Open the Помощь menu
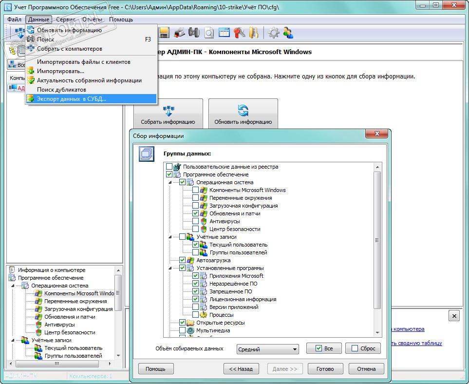 pos(121,19)
